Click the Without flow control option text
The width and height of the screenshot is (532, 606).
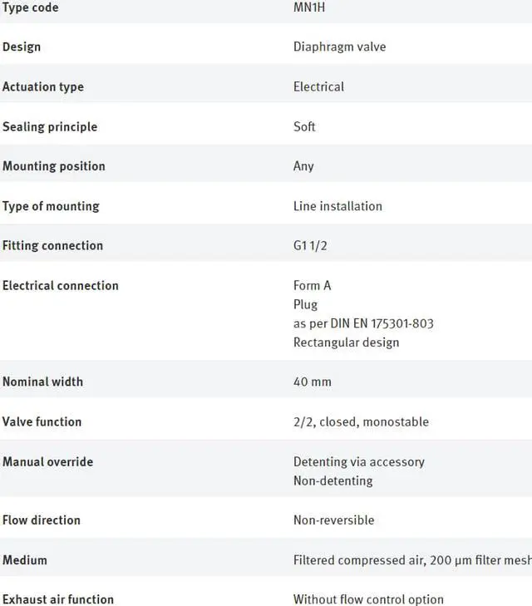[x=368, y=599]
